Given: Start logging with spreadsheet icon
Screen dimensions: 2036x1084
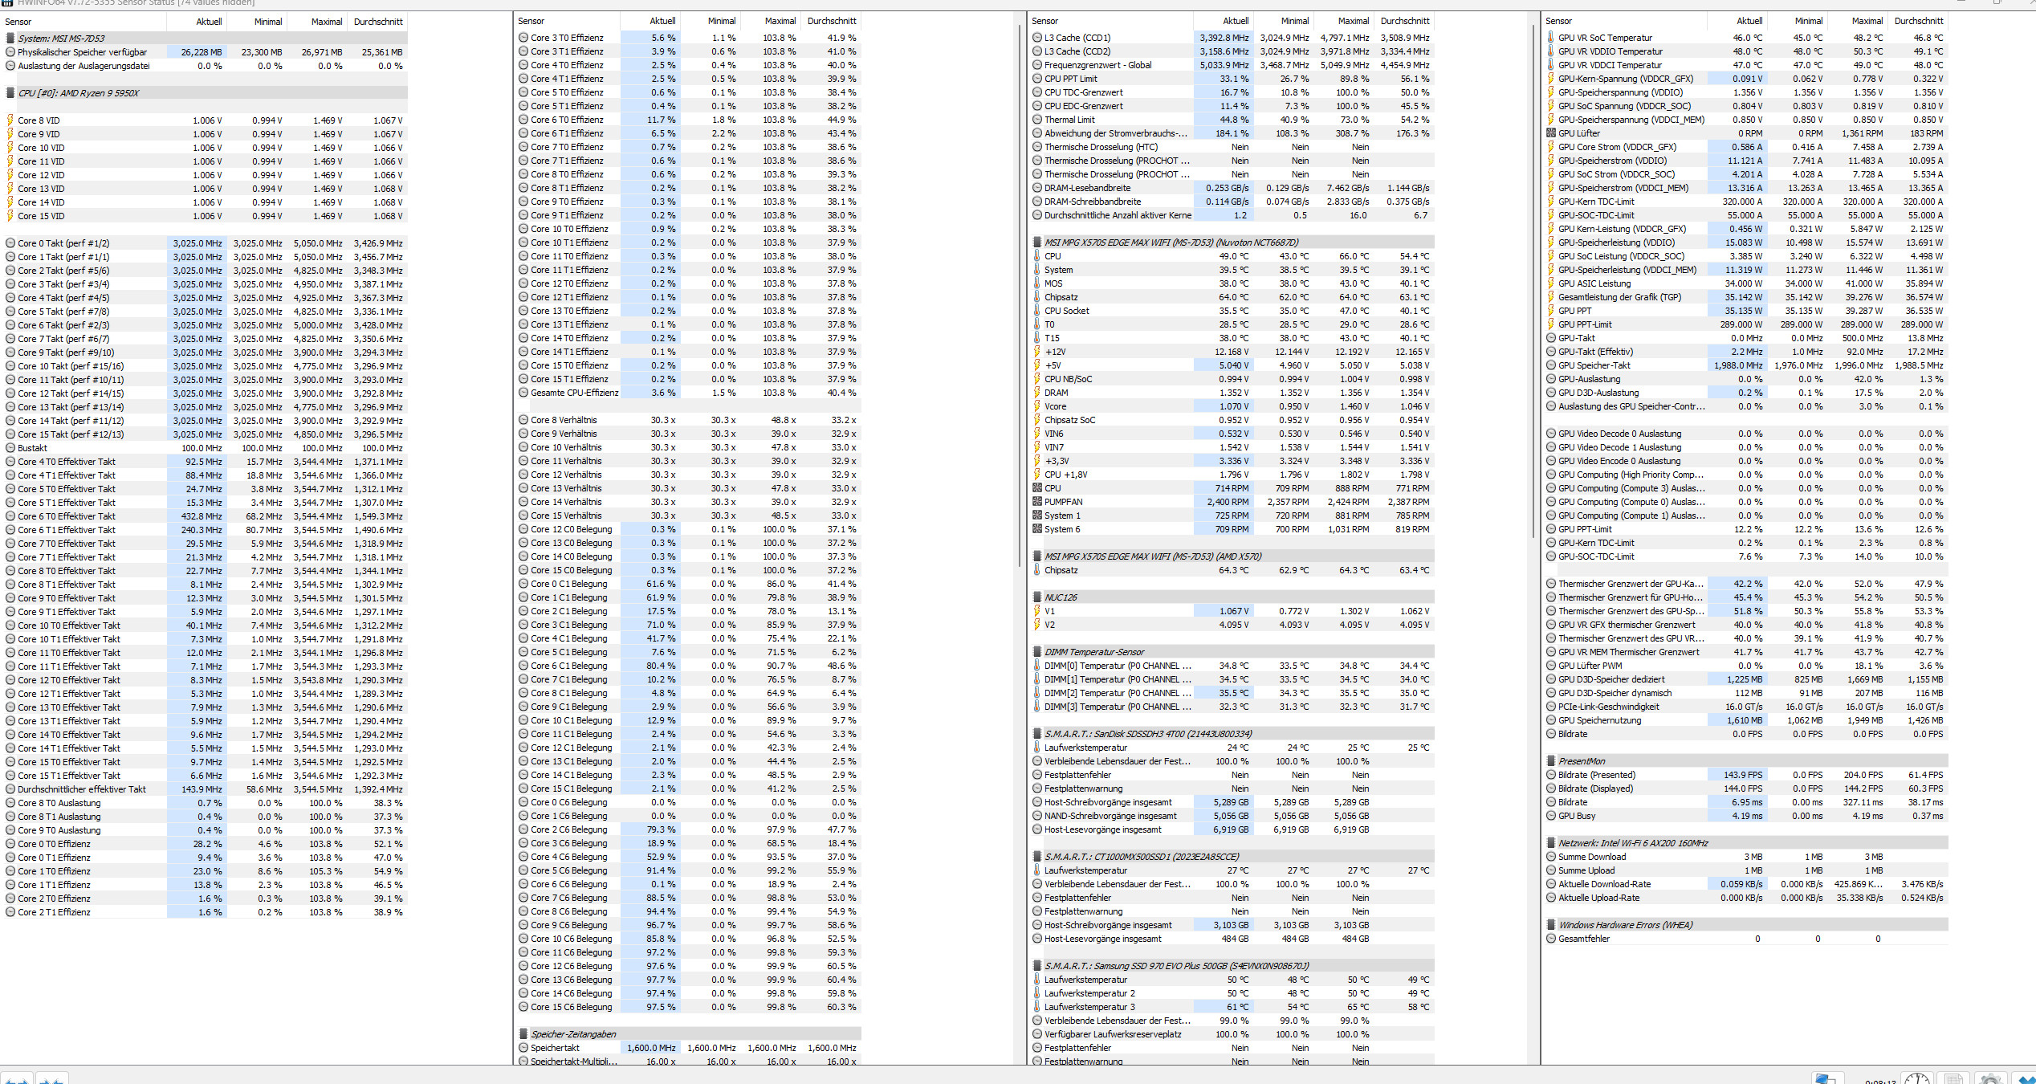Looking at the screenshot, I should pyautogui.click(x=1953, y=1078).
